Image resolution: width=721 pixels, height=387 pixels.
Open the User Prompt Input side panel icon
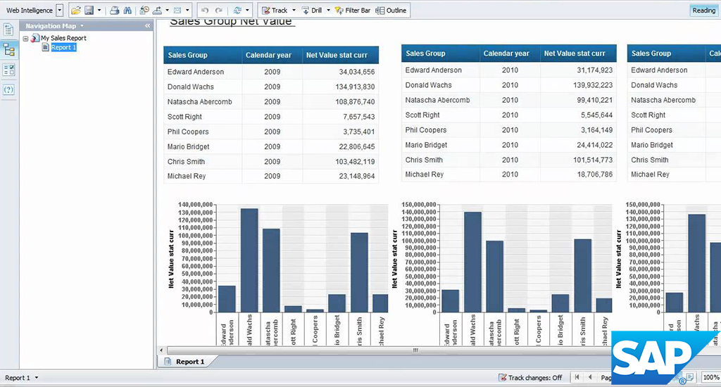(9, 70)
